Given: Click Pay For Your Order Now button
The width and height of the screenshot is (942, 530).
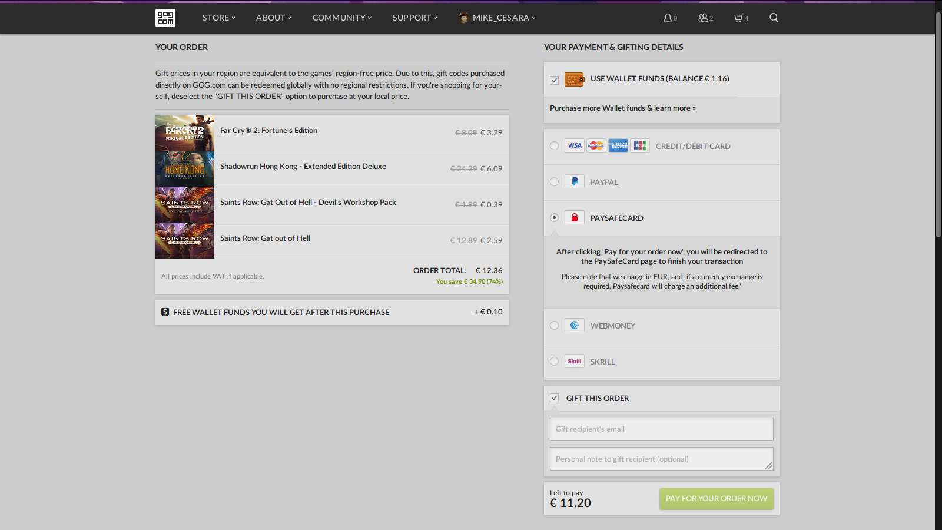Looking at the screenshot, I should pos(717,499).
